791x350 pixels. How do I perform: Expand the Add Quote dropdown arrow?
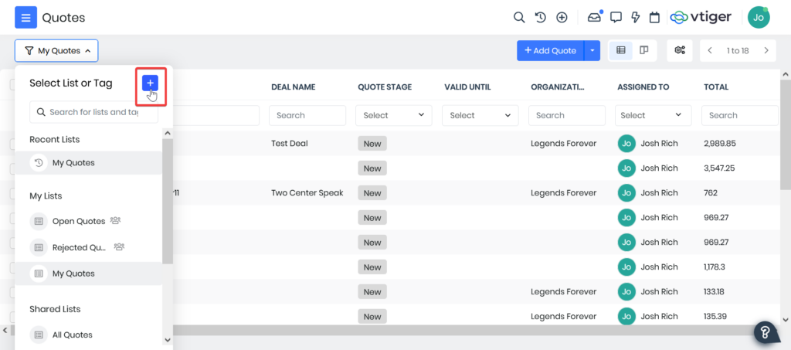pos(592,50)
